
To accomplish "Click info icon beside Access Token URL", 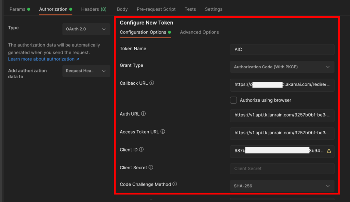I will click(x=163, y=132).
